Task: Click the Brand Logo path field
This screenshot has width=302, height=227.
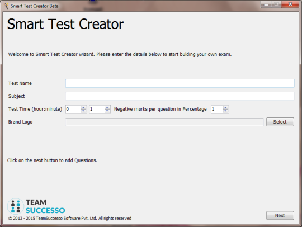Action: [164, 122]
